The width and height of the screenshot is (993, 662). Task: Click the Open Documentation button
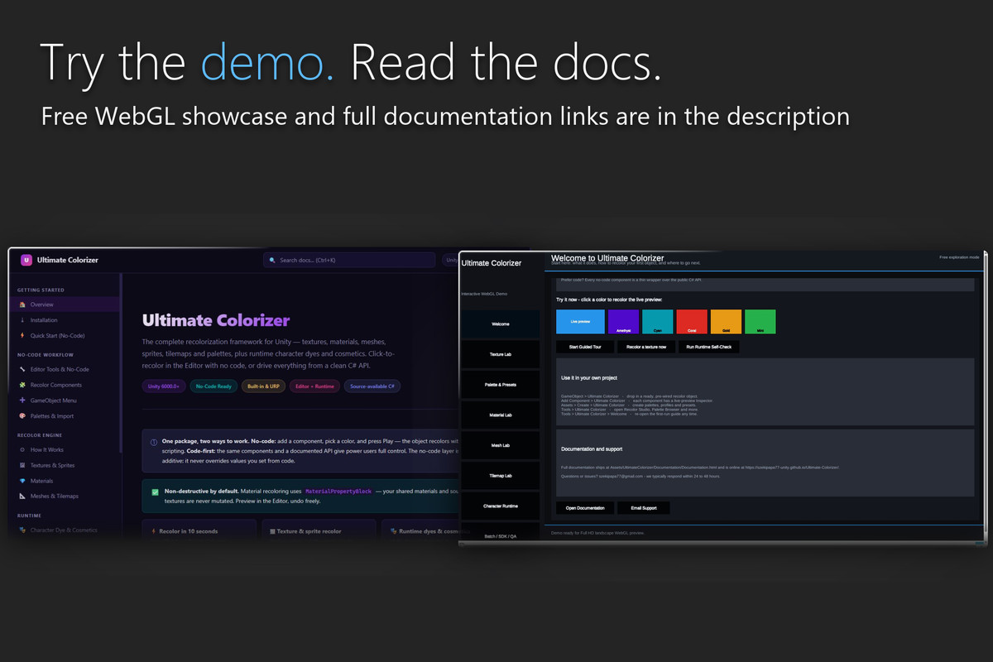(585, 508)
